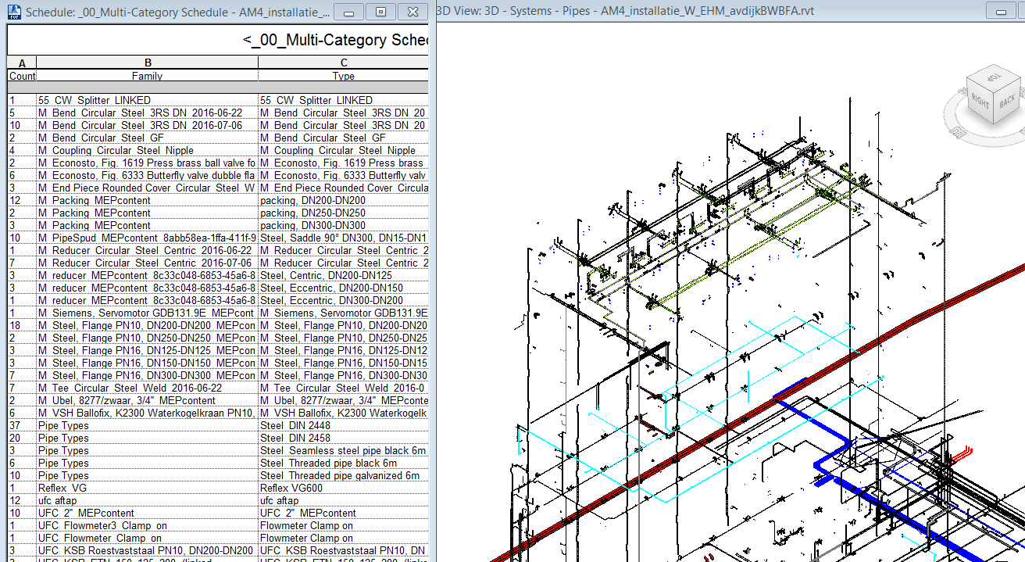
Task: Select Family cell M_Steel, Flange PN16, DN150-DN150
Action: pos(147,363)
